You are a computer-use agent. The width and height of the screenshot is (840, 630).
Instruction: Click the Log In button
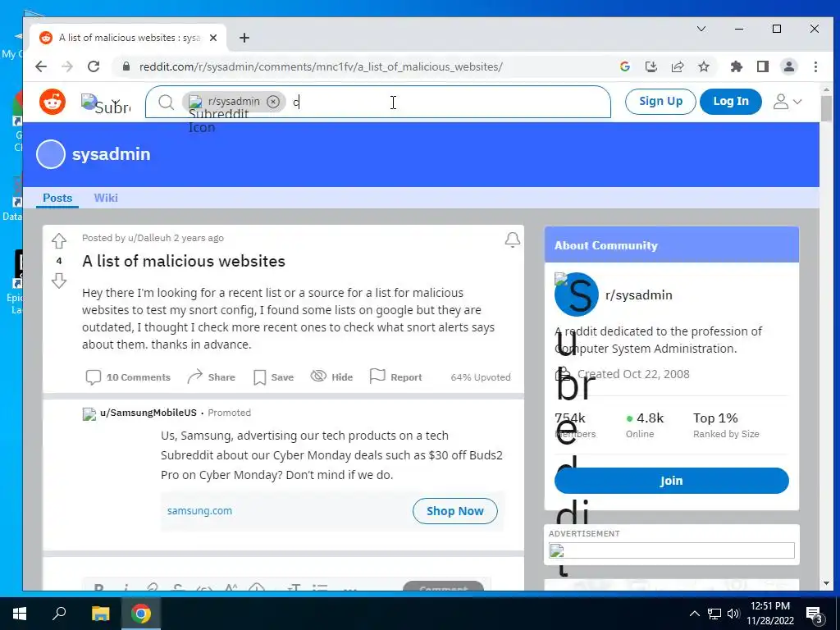pyautogui.click(x=730, y=101)
